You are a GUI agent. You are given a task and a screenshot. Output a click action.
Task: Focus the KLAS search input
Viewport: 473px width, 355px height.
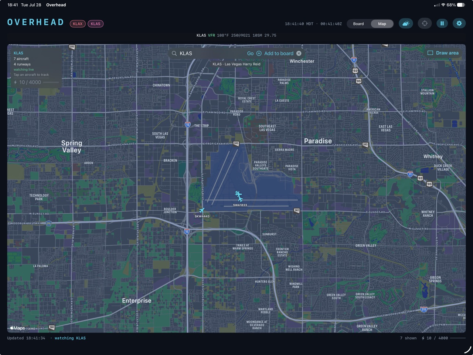211,53
